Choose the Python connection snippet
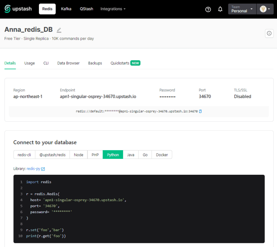 tap(113, 155)
